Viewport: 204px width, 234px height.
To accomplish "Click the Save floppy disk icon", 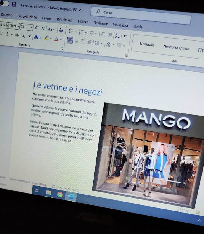I will tap(14, 5).
